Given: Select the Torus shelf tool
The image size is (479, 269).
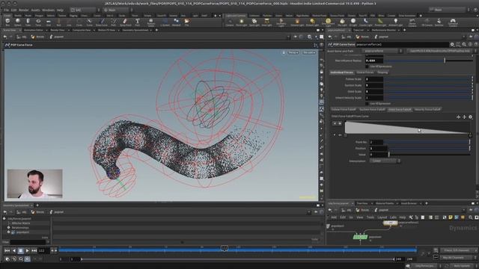Looking at the screenshot, I should coord(38,22).
